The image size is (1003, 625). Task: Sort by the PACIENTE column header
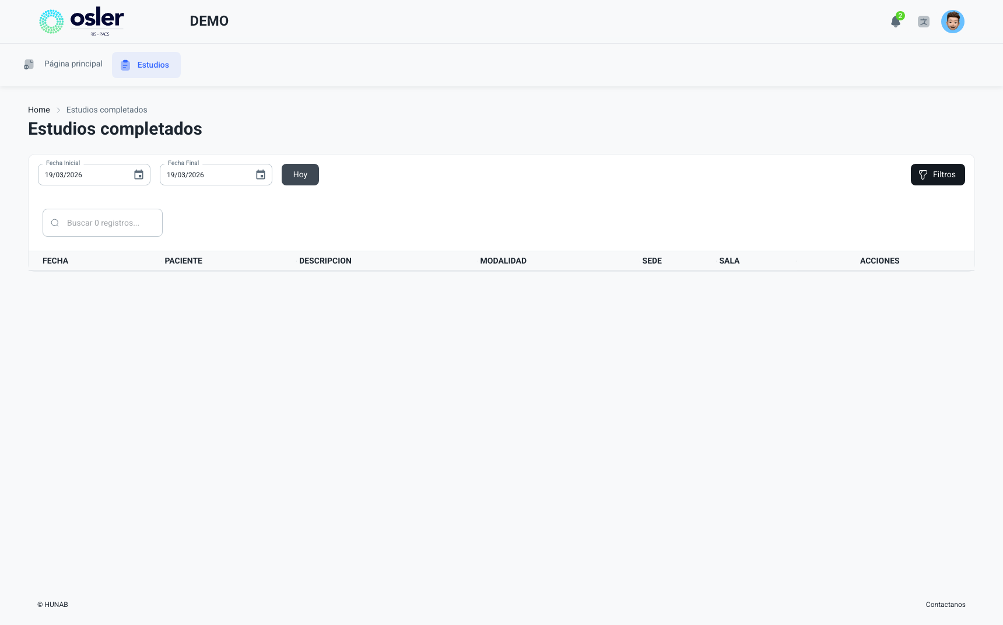coord(184,261)
